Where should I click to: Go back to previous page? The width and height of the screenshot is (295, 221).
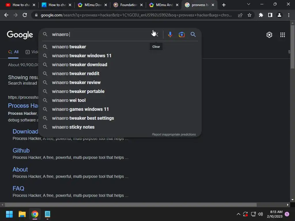[x=6, y=15]
